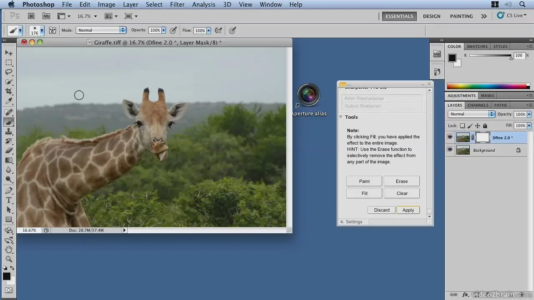Select the Rectangular Marquee tool
The width and height of the screenshot is (534, 300).
coord(9,62)
